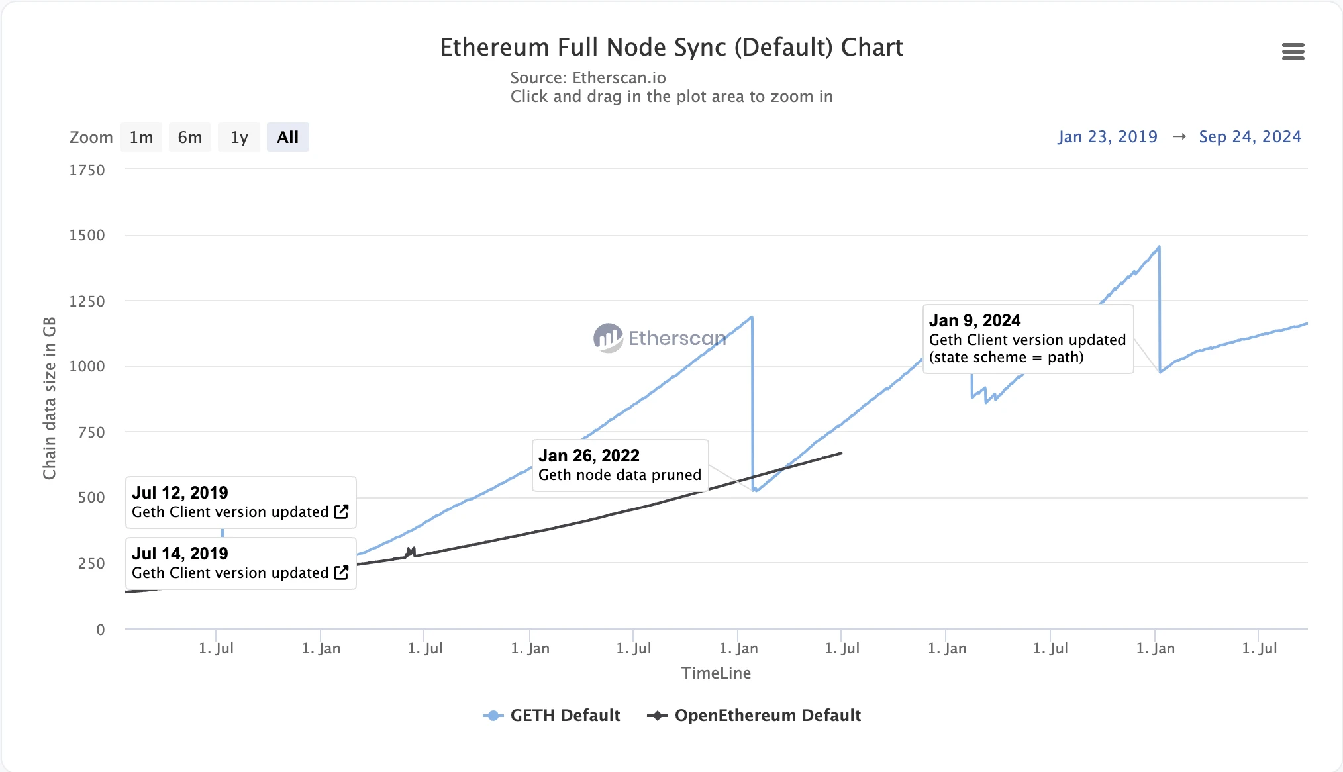Image resolution: width=1343 pixels, height=772 pixels.
Task: Edit the start date Jan 23, 2019
Action: 1107,137
